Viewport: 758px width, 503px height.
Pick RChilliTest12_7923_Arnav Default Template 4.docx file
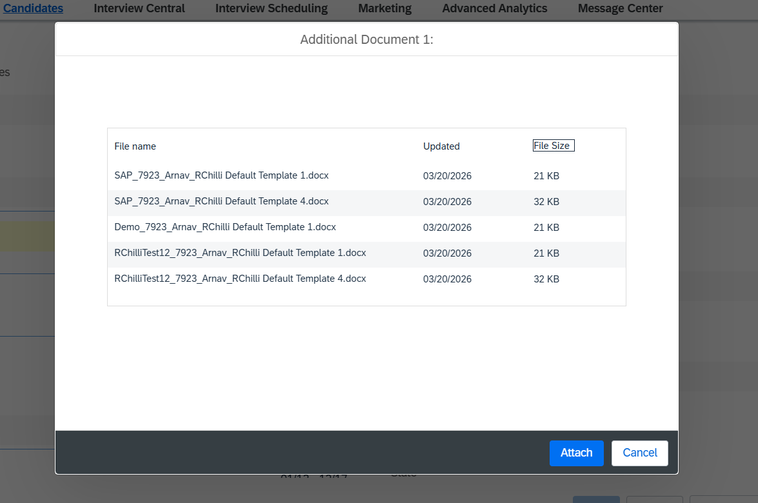click(240, 279)
